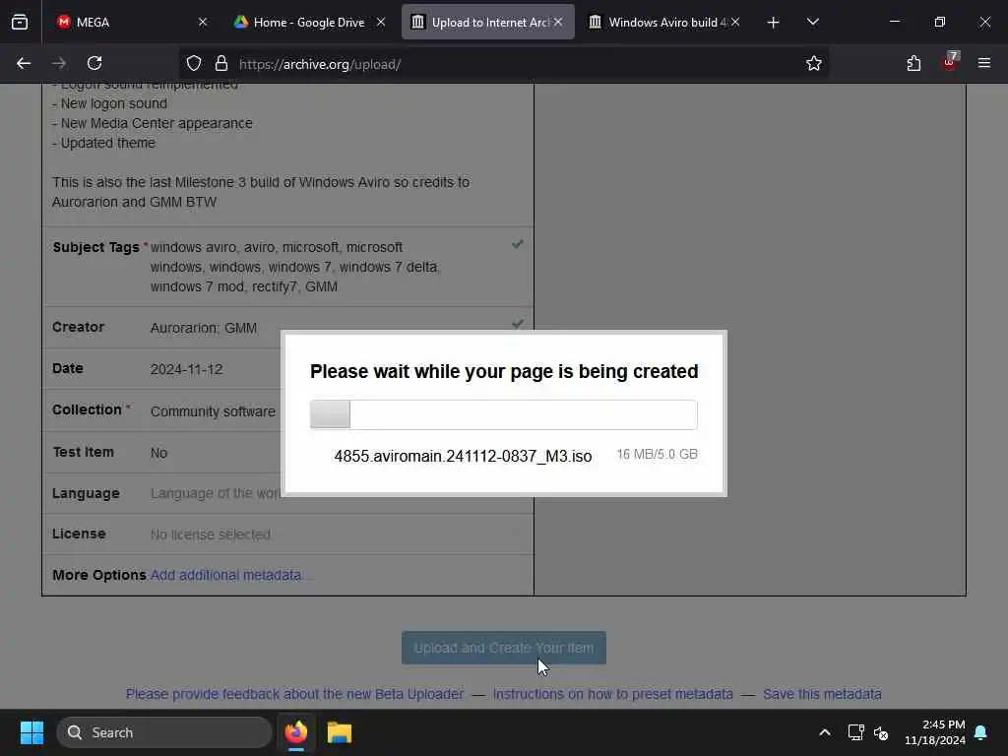Open the notifications bell icon
Viewport: 1008px width, 756px height.
[981, 732]
